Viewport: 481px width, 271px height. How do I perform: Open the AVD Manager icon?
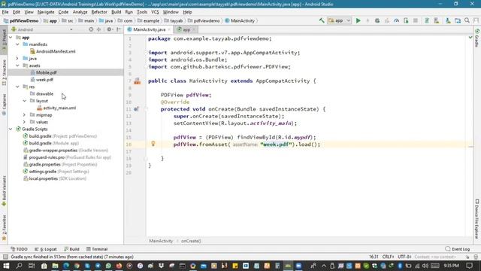[x=436, y=20]
